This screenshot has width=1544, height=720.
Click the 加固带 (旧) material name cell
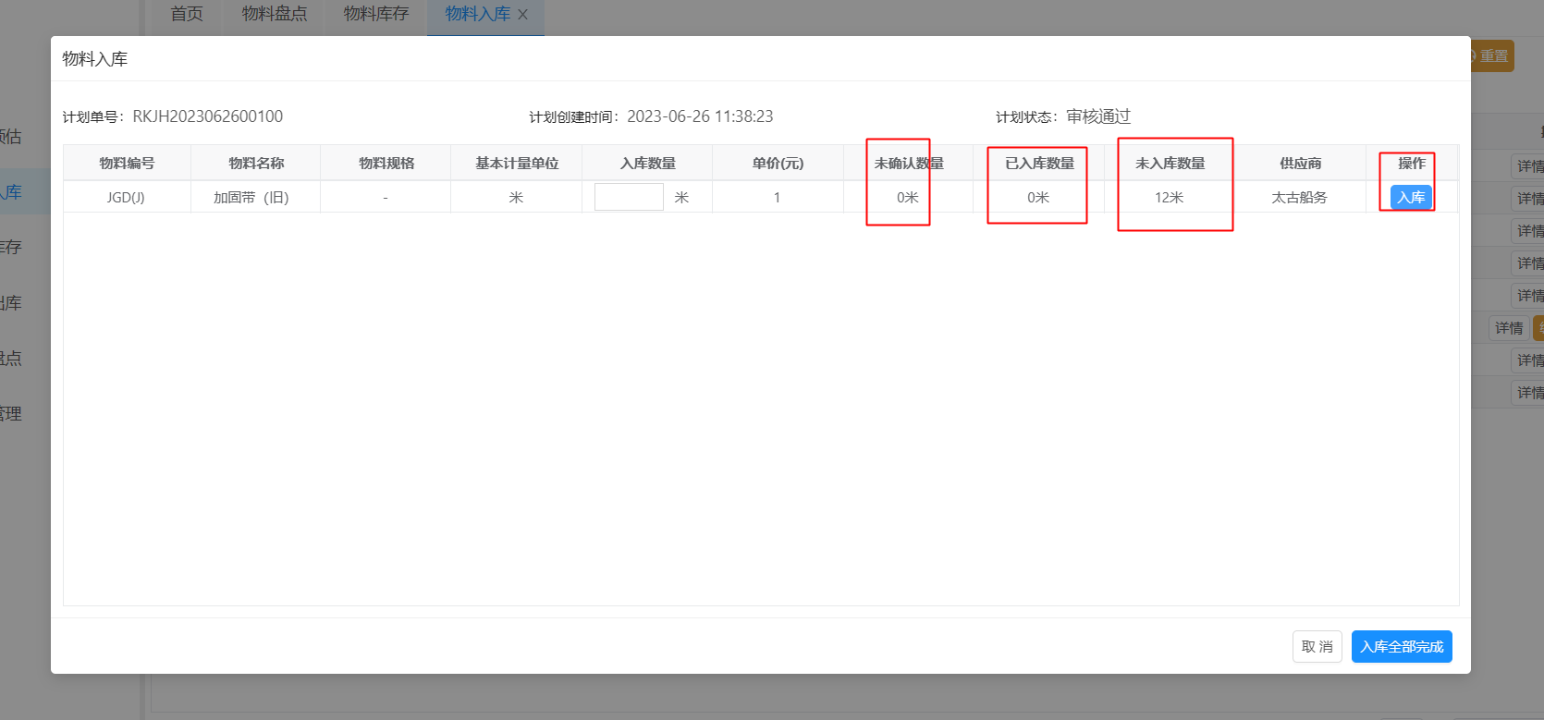tap(251, 198)
